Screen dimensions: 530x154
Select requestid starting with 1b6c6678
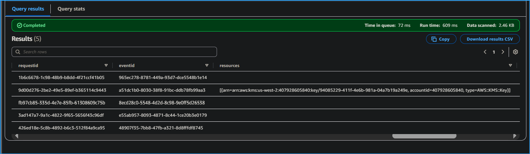(x=61, y=77)
